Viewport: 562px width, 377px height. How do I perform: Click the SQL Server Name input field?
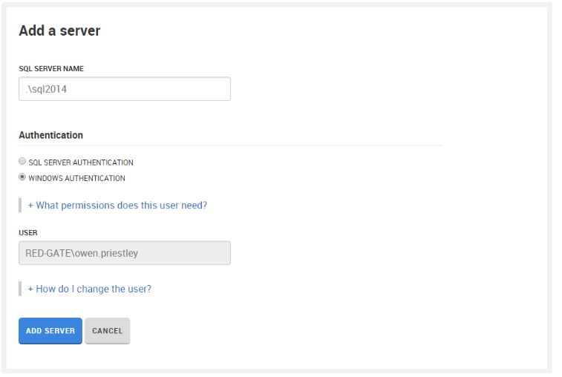coord(124,89)
